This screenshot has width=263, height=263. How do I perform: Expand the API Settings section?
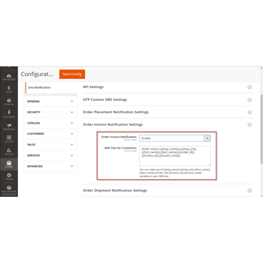tap(249, 87)
